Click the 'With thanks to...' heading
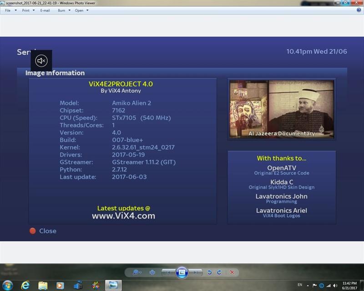364x291 pixels. point(282,158)
